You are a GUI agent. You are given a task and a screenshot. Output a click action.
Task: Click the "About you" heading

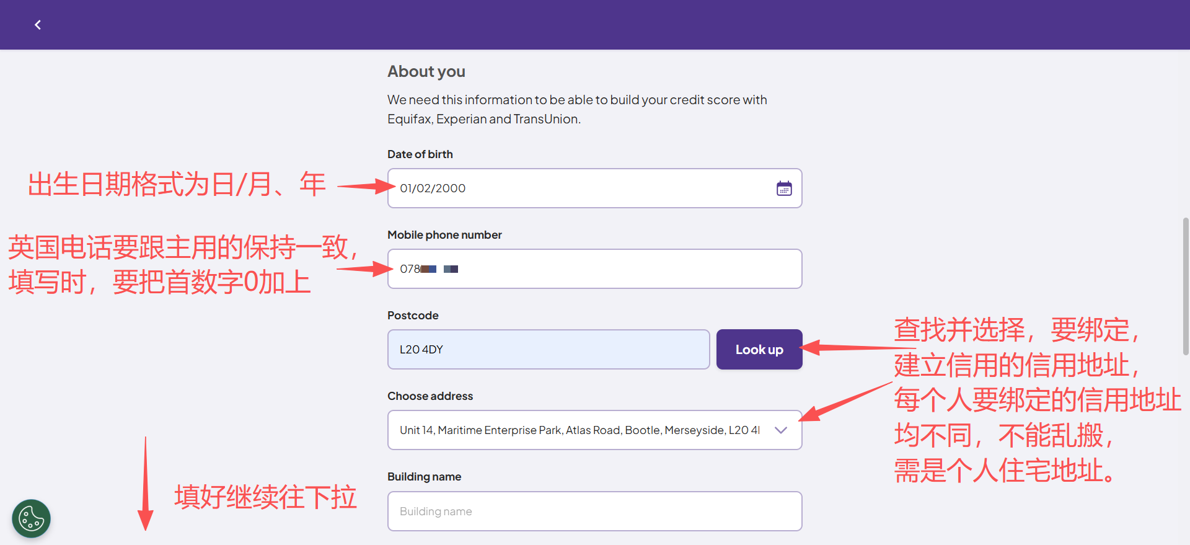pos(426,72)
